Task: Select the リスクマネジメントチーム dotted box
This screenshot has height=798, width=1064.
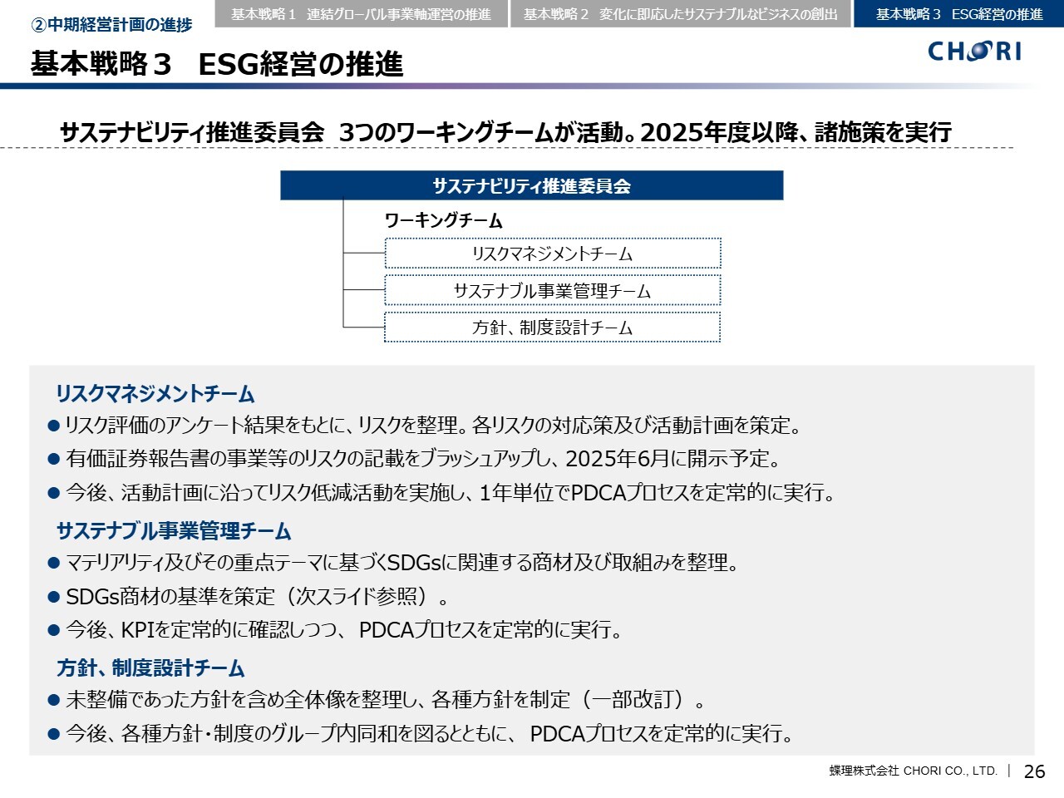Action: pos(552,254)
